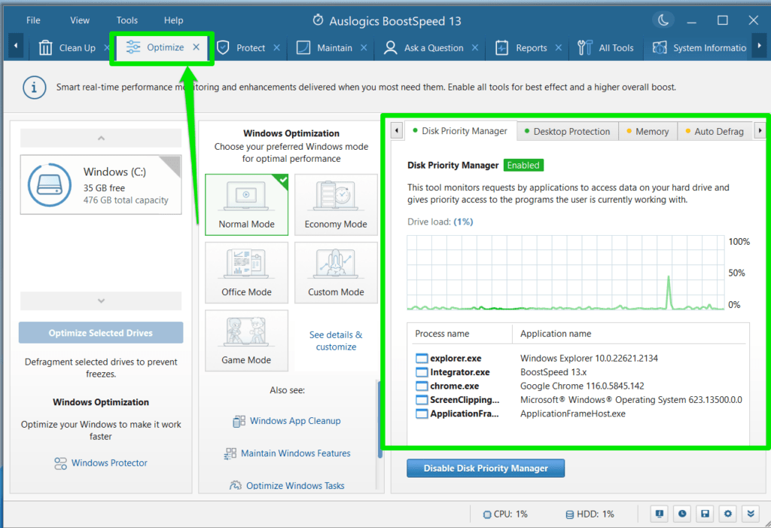771x528 pixels.
Task: Click Disable Disk Priority Manager button
Action: coord(486,468)
